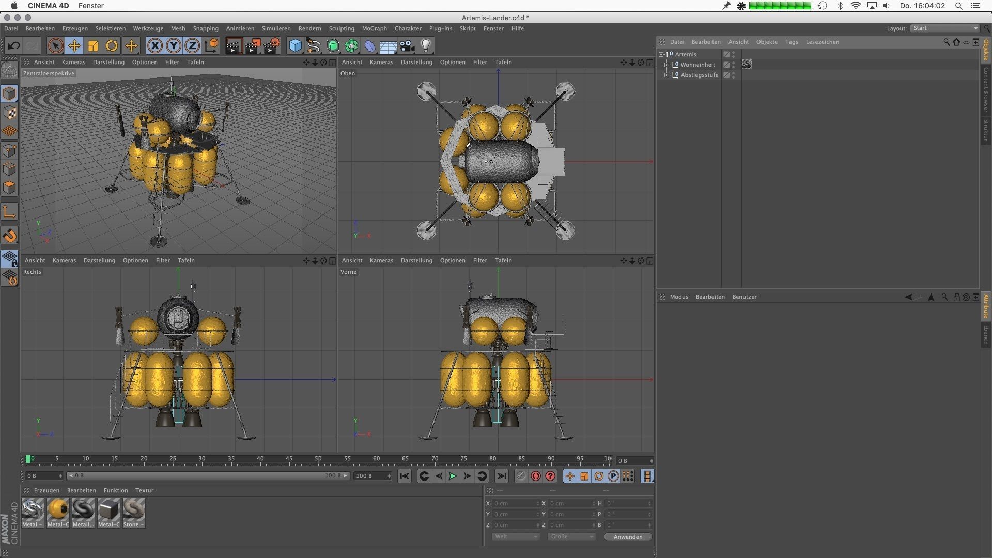Add a light bulb object

coord(426,46)
